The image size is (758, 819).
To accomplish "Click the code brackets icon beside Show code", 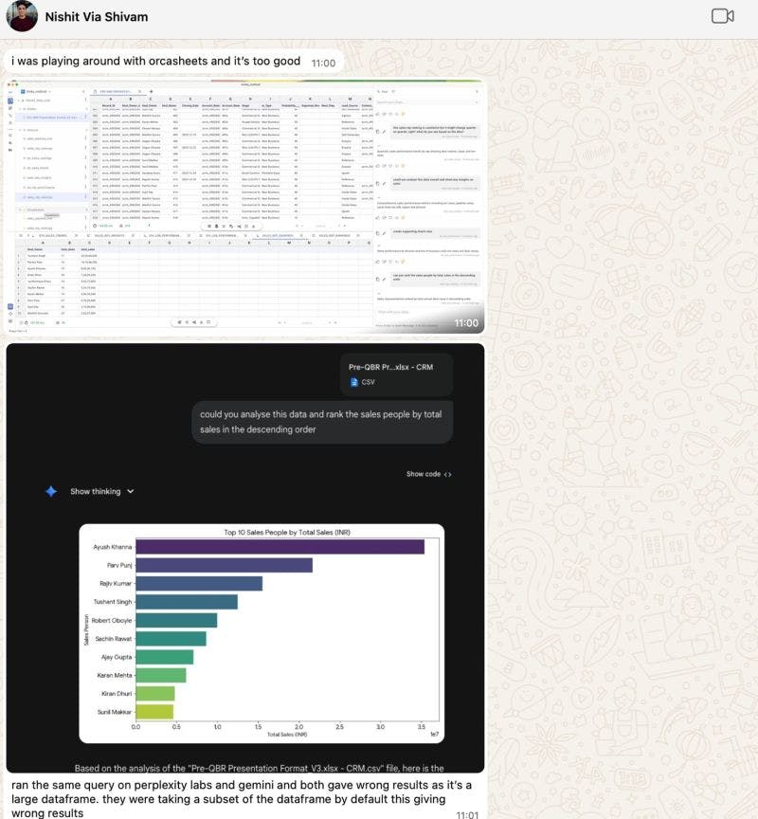I will 447,474.
